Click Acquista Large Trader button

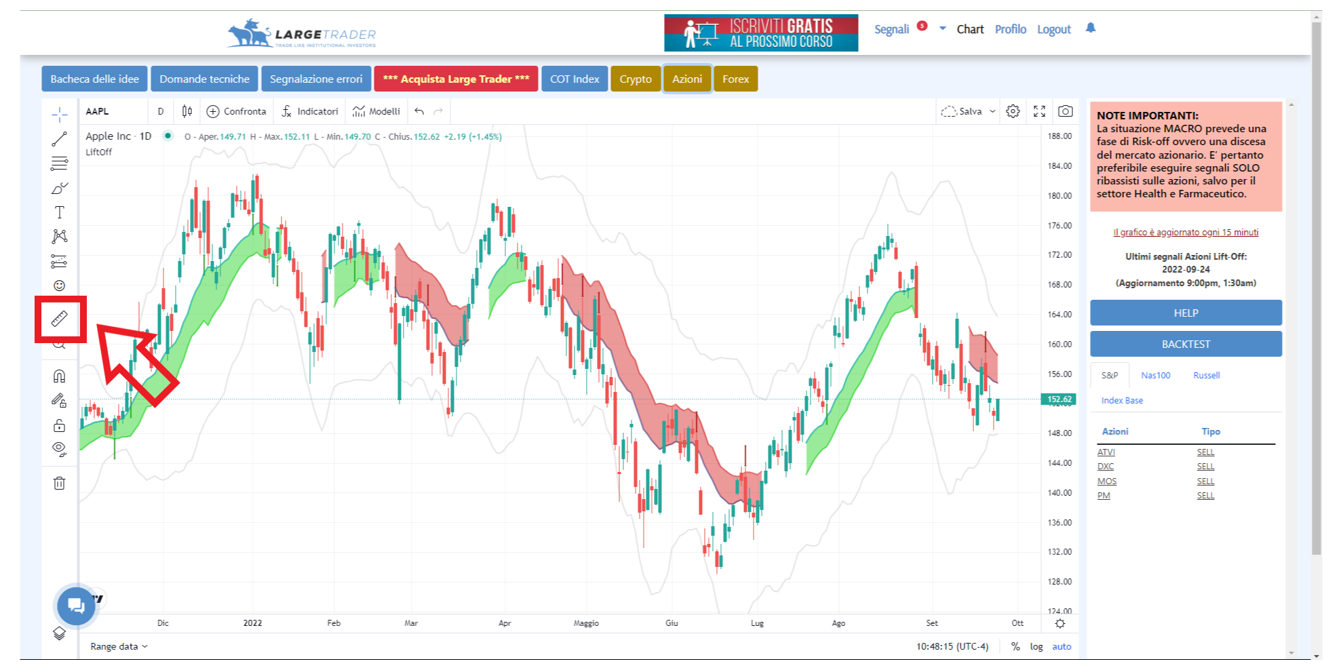coord(456,79)
